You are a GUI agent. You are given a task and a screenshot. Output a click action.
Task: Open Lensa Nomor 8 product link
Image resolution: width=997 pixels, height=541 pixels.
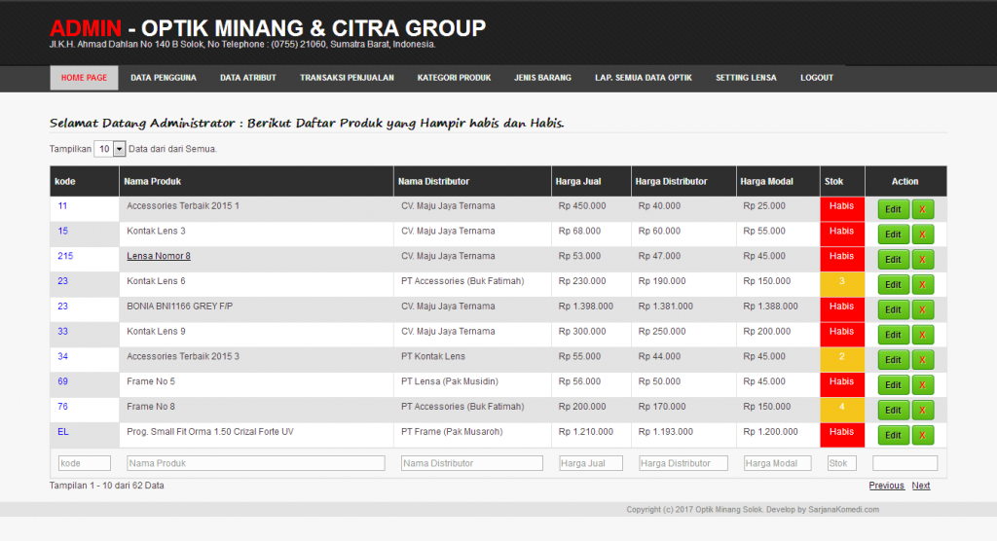159,256
